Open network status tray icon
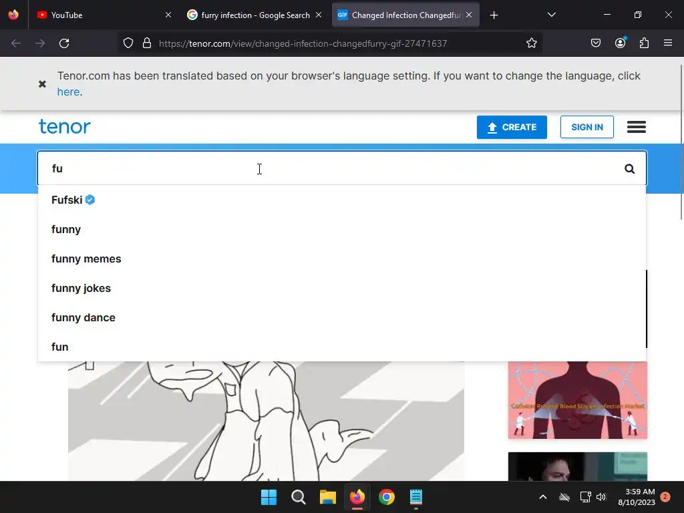The image size is (684, 513). (585, 497)
